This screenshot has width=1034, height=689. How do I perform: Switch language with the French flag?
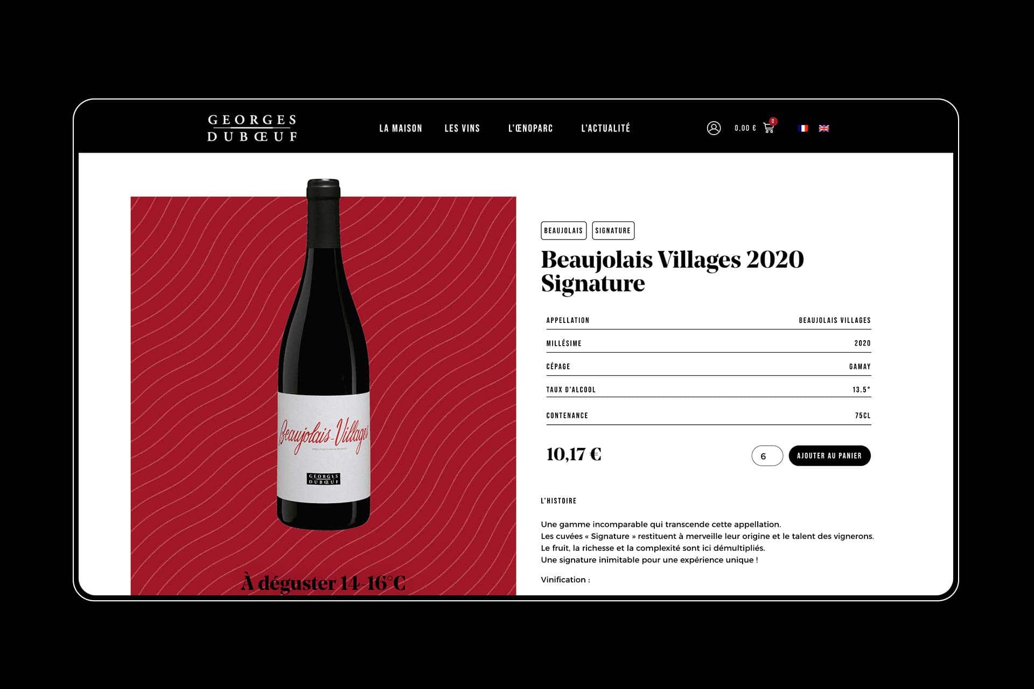tap(803, 128)
